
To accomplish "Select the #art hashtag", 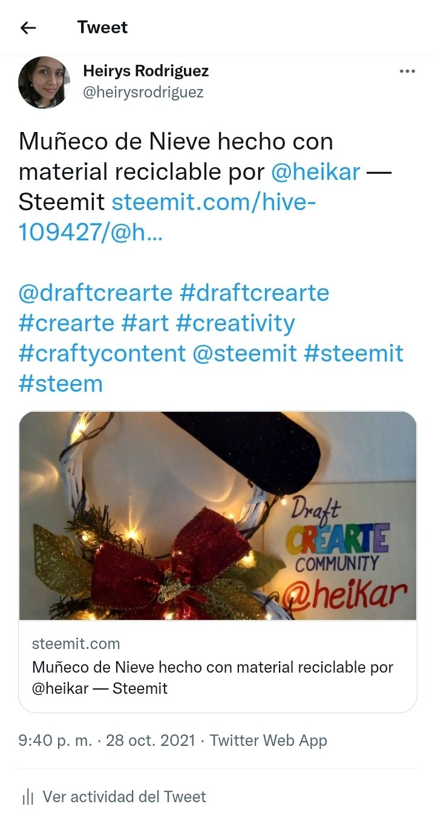I will 145,323.
